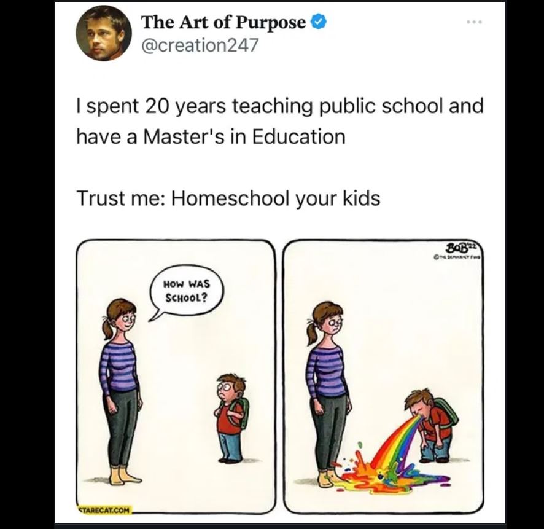Open the right comic panel image

tap(384, 377)
